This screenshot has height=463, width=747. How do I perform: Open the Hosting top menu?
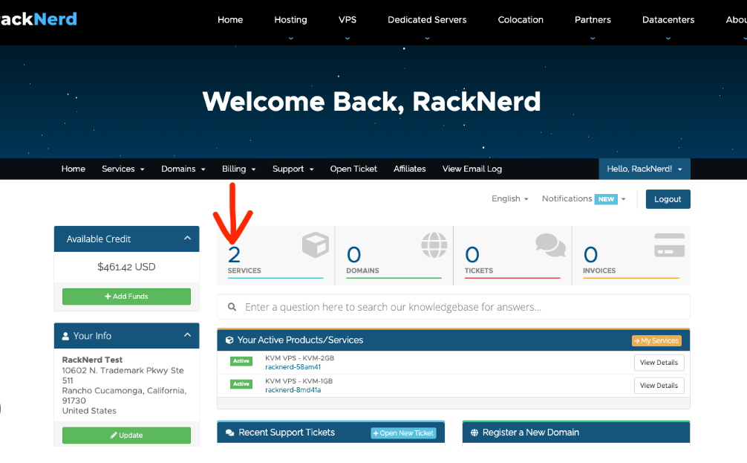[x=290, y=19]
